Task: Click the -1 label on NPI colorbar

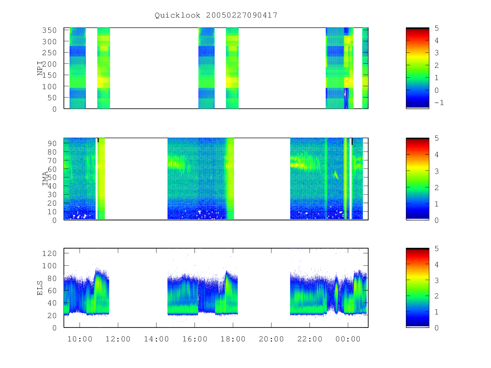Action: (x=439, y=103)
